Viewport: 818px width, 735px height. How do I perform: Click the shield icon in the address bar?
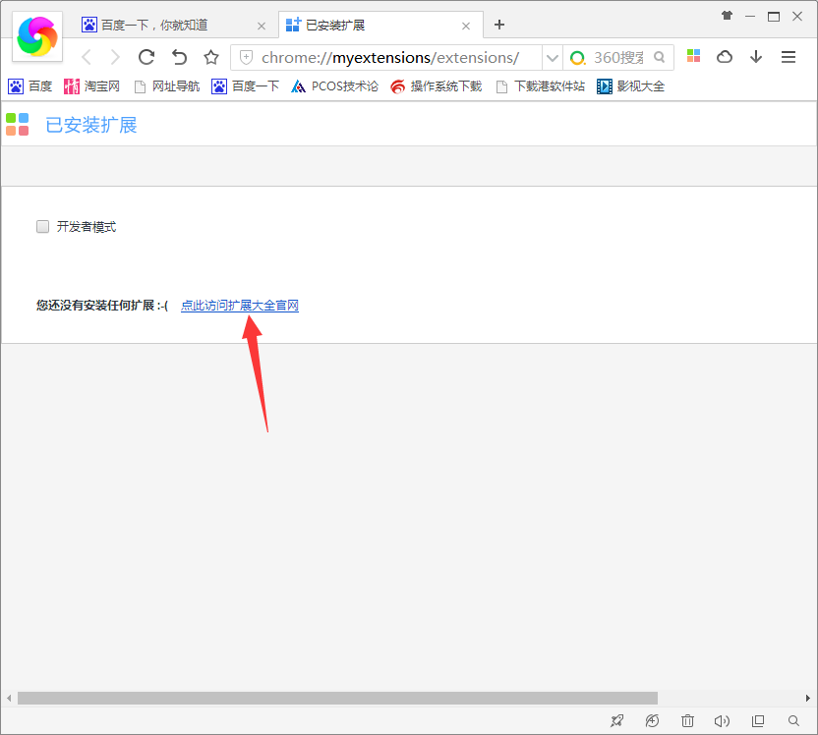click(x=245, y=57)
